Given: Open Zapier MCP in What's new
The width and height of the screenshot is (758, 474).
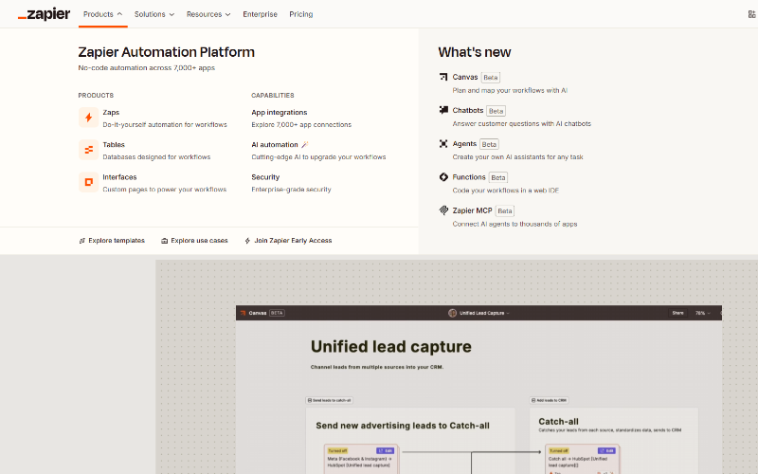Looking at the screenshot, I should tap(472, 210).
